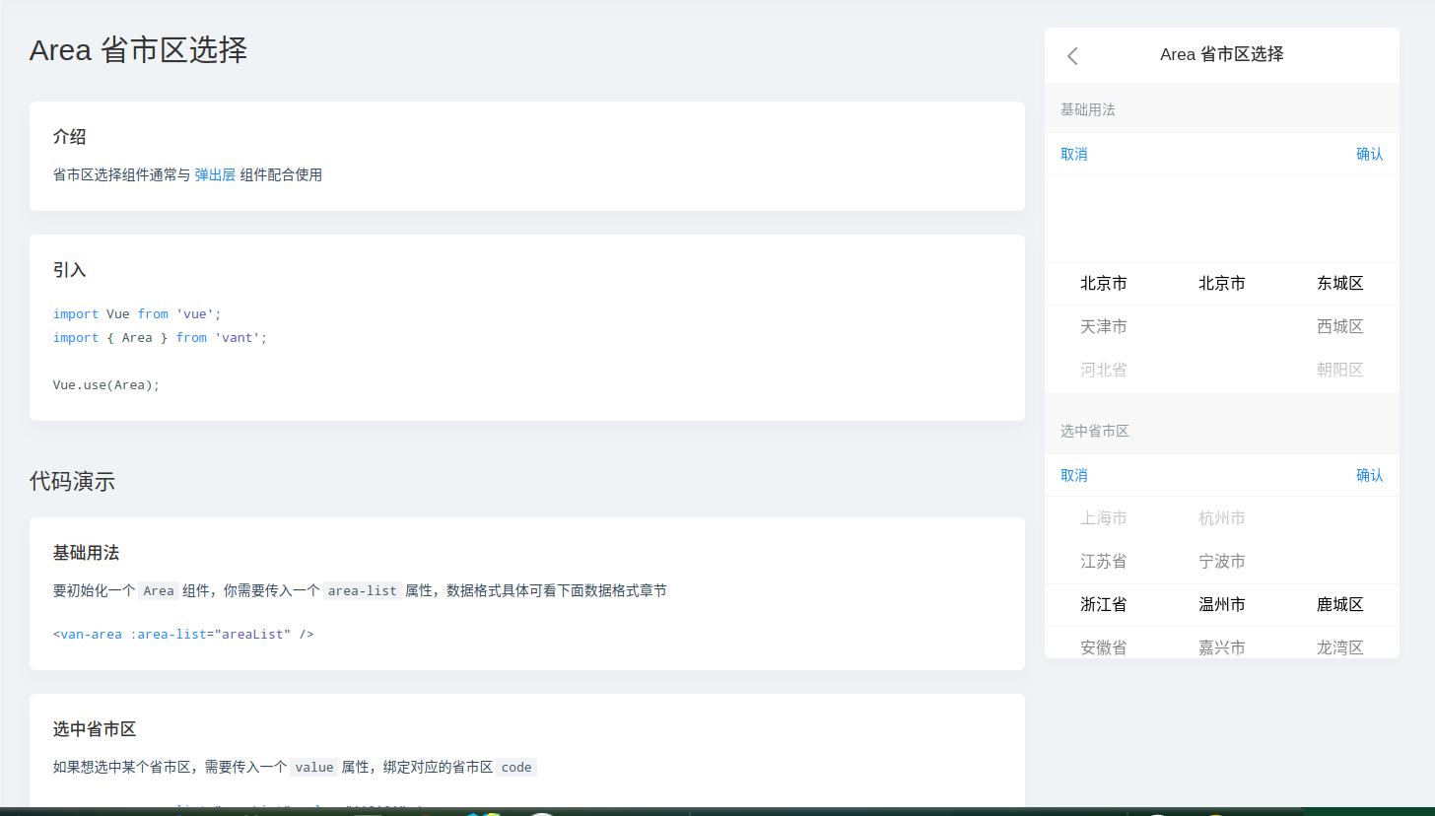The width and height of the screenshot is (1435, 816).
Task: Click the inline code tag Area
Action: (159, 591)
